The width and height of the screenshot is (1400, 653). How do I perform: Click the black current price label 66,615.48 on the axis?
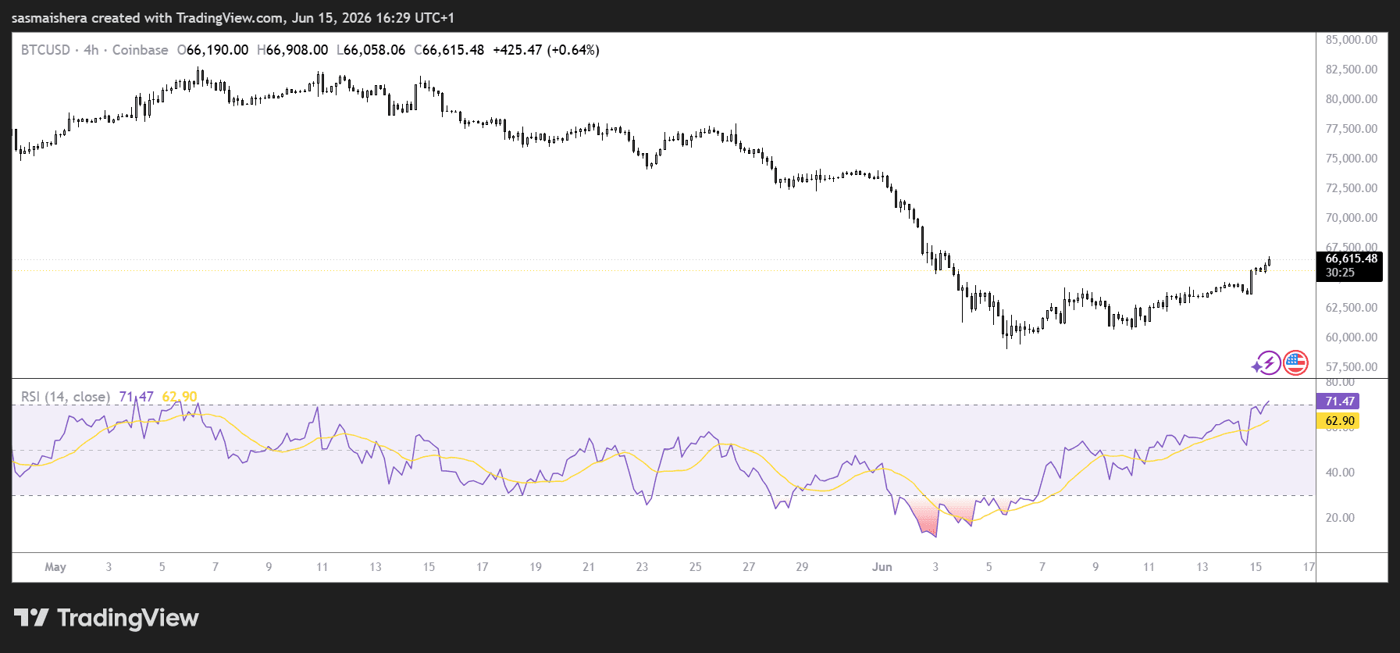[1351, 259]
